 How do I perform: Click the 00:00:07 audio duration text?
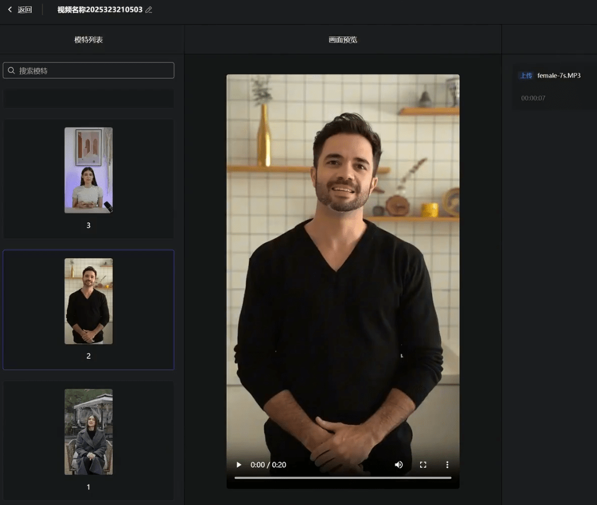click(x=533, y=98)
